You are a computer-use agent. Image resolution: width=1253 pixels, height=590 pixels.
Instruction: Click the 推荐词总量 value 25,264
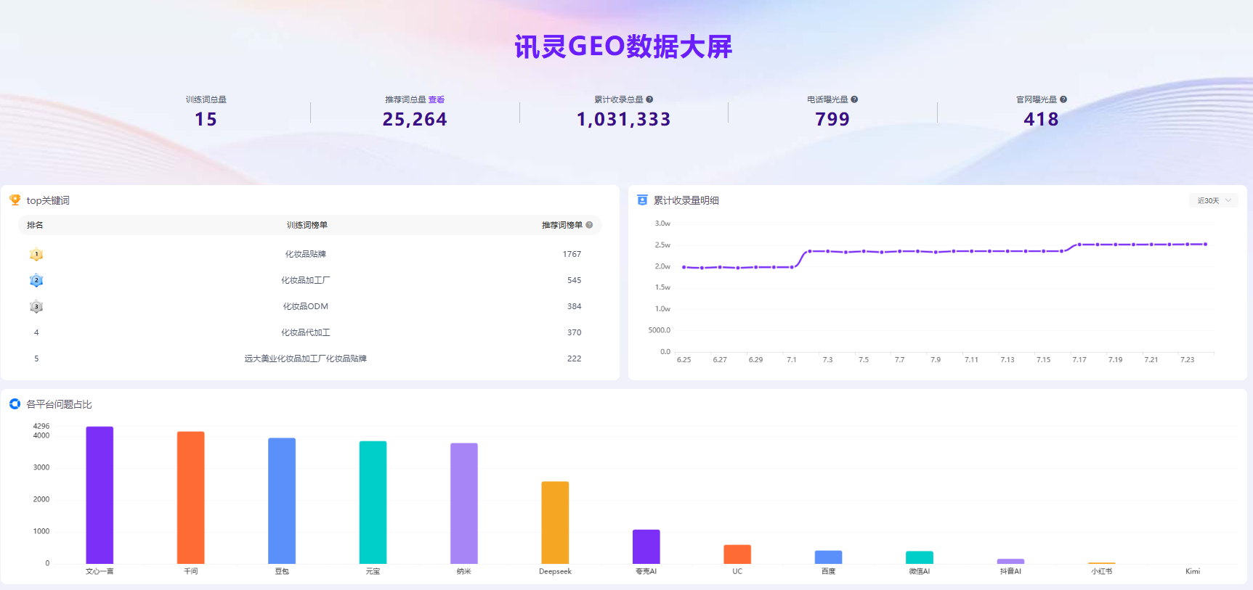coord(415,119)
